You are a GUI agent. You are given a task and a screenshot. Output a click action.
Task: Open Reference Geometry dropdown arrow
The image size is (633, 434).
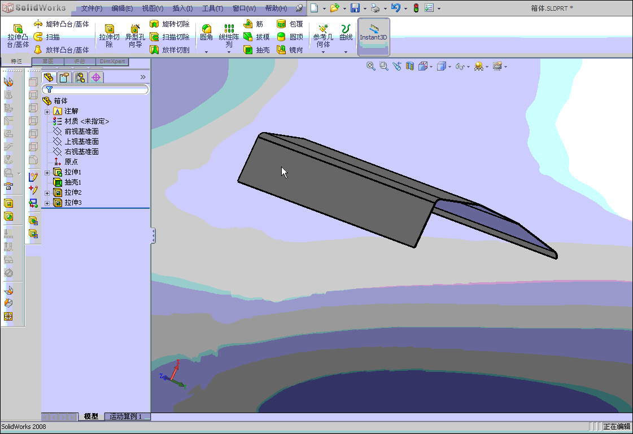(323, 52)
